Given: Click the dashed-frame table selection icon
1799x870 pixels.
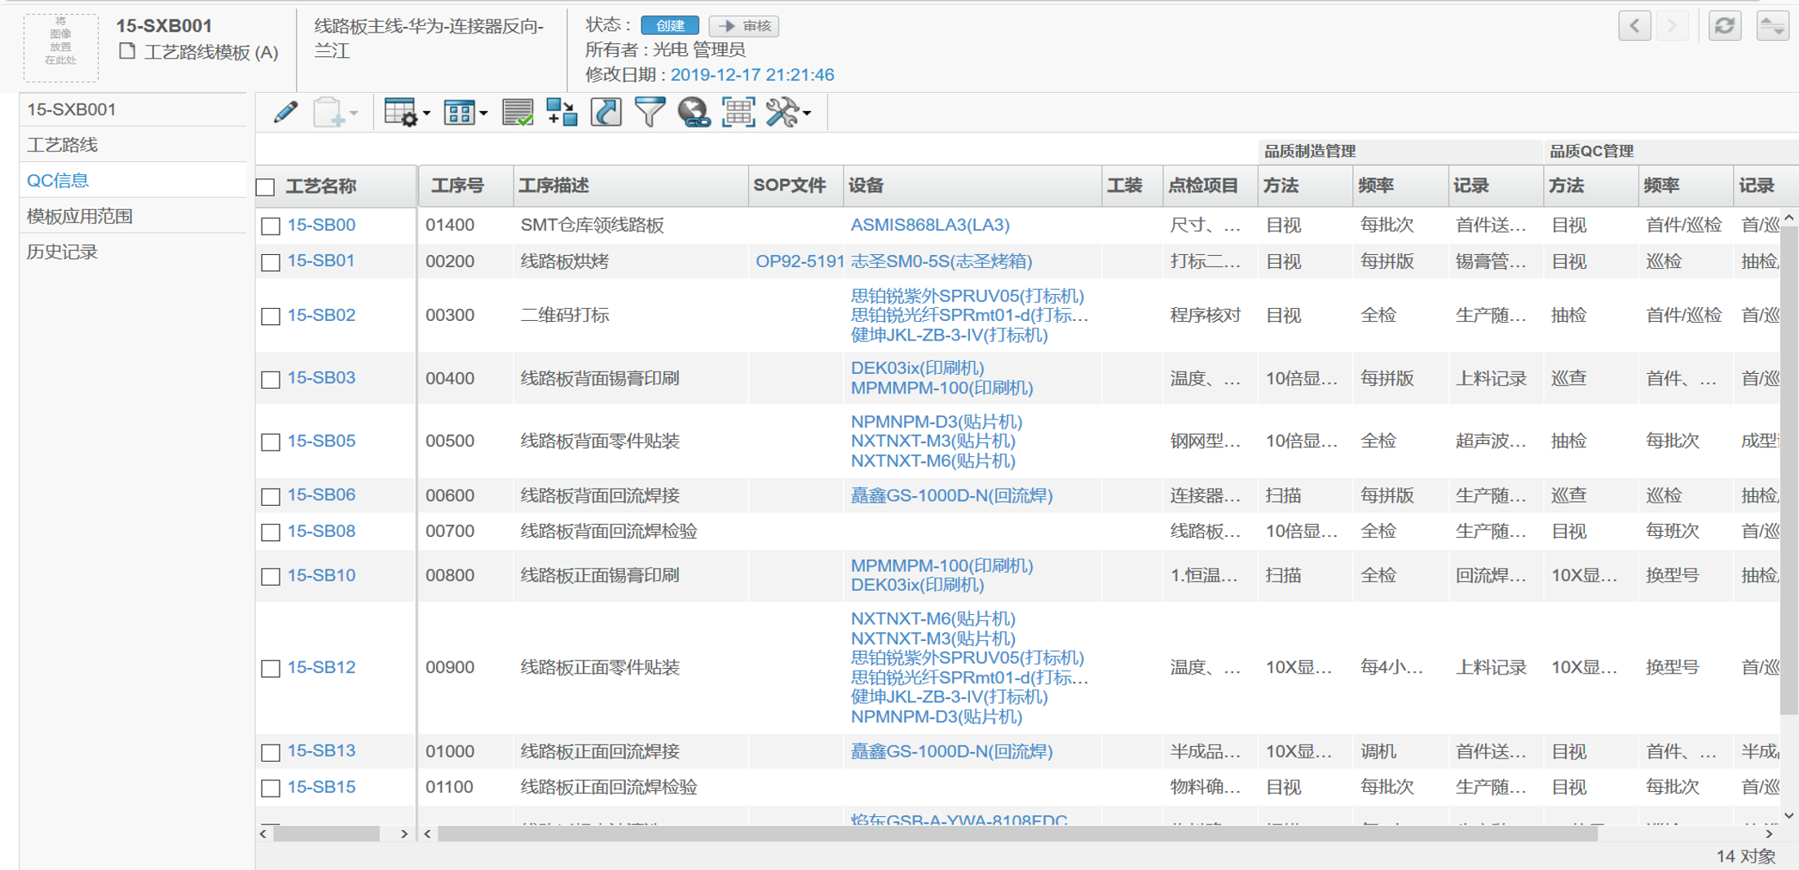Looking at the screenshot, I should [x=738, y=112].
